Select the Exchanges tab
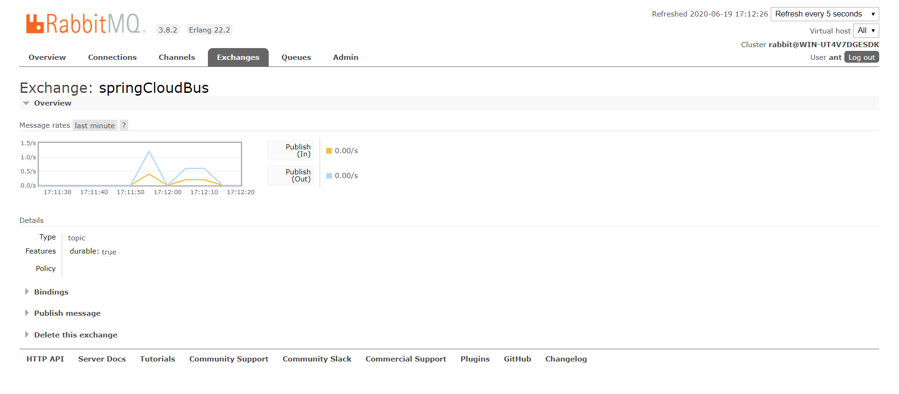899x394 pixels. (x=238, y=57)
